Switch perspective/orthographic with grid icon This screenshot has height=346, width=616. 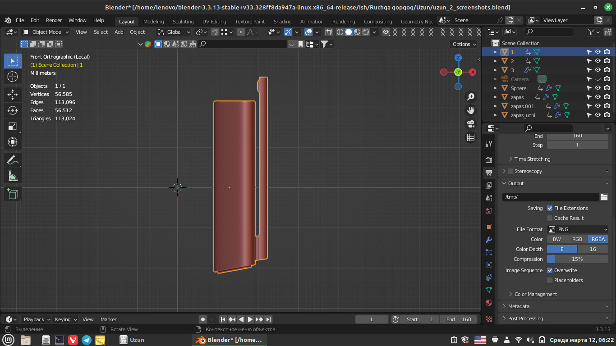(x=471, y=137)
